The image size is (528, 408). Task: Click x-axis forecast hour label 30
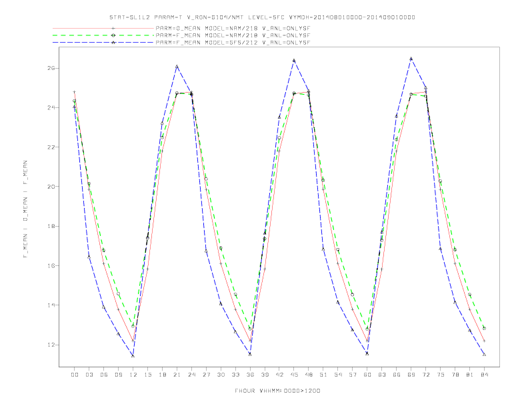[x=221, y=375]
